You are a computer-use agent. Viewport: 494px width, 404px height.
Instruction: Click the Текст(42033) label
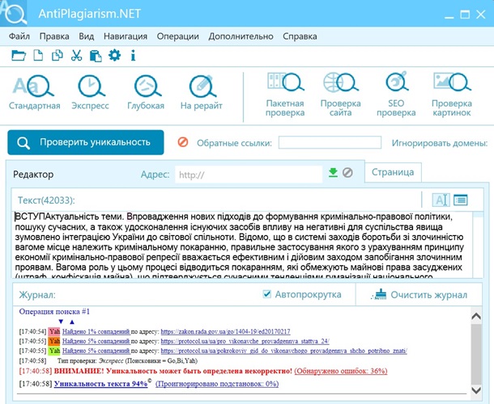tap(46, 200)
